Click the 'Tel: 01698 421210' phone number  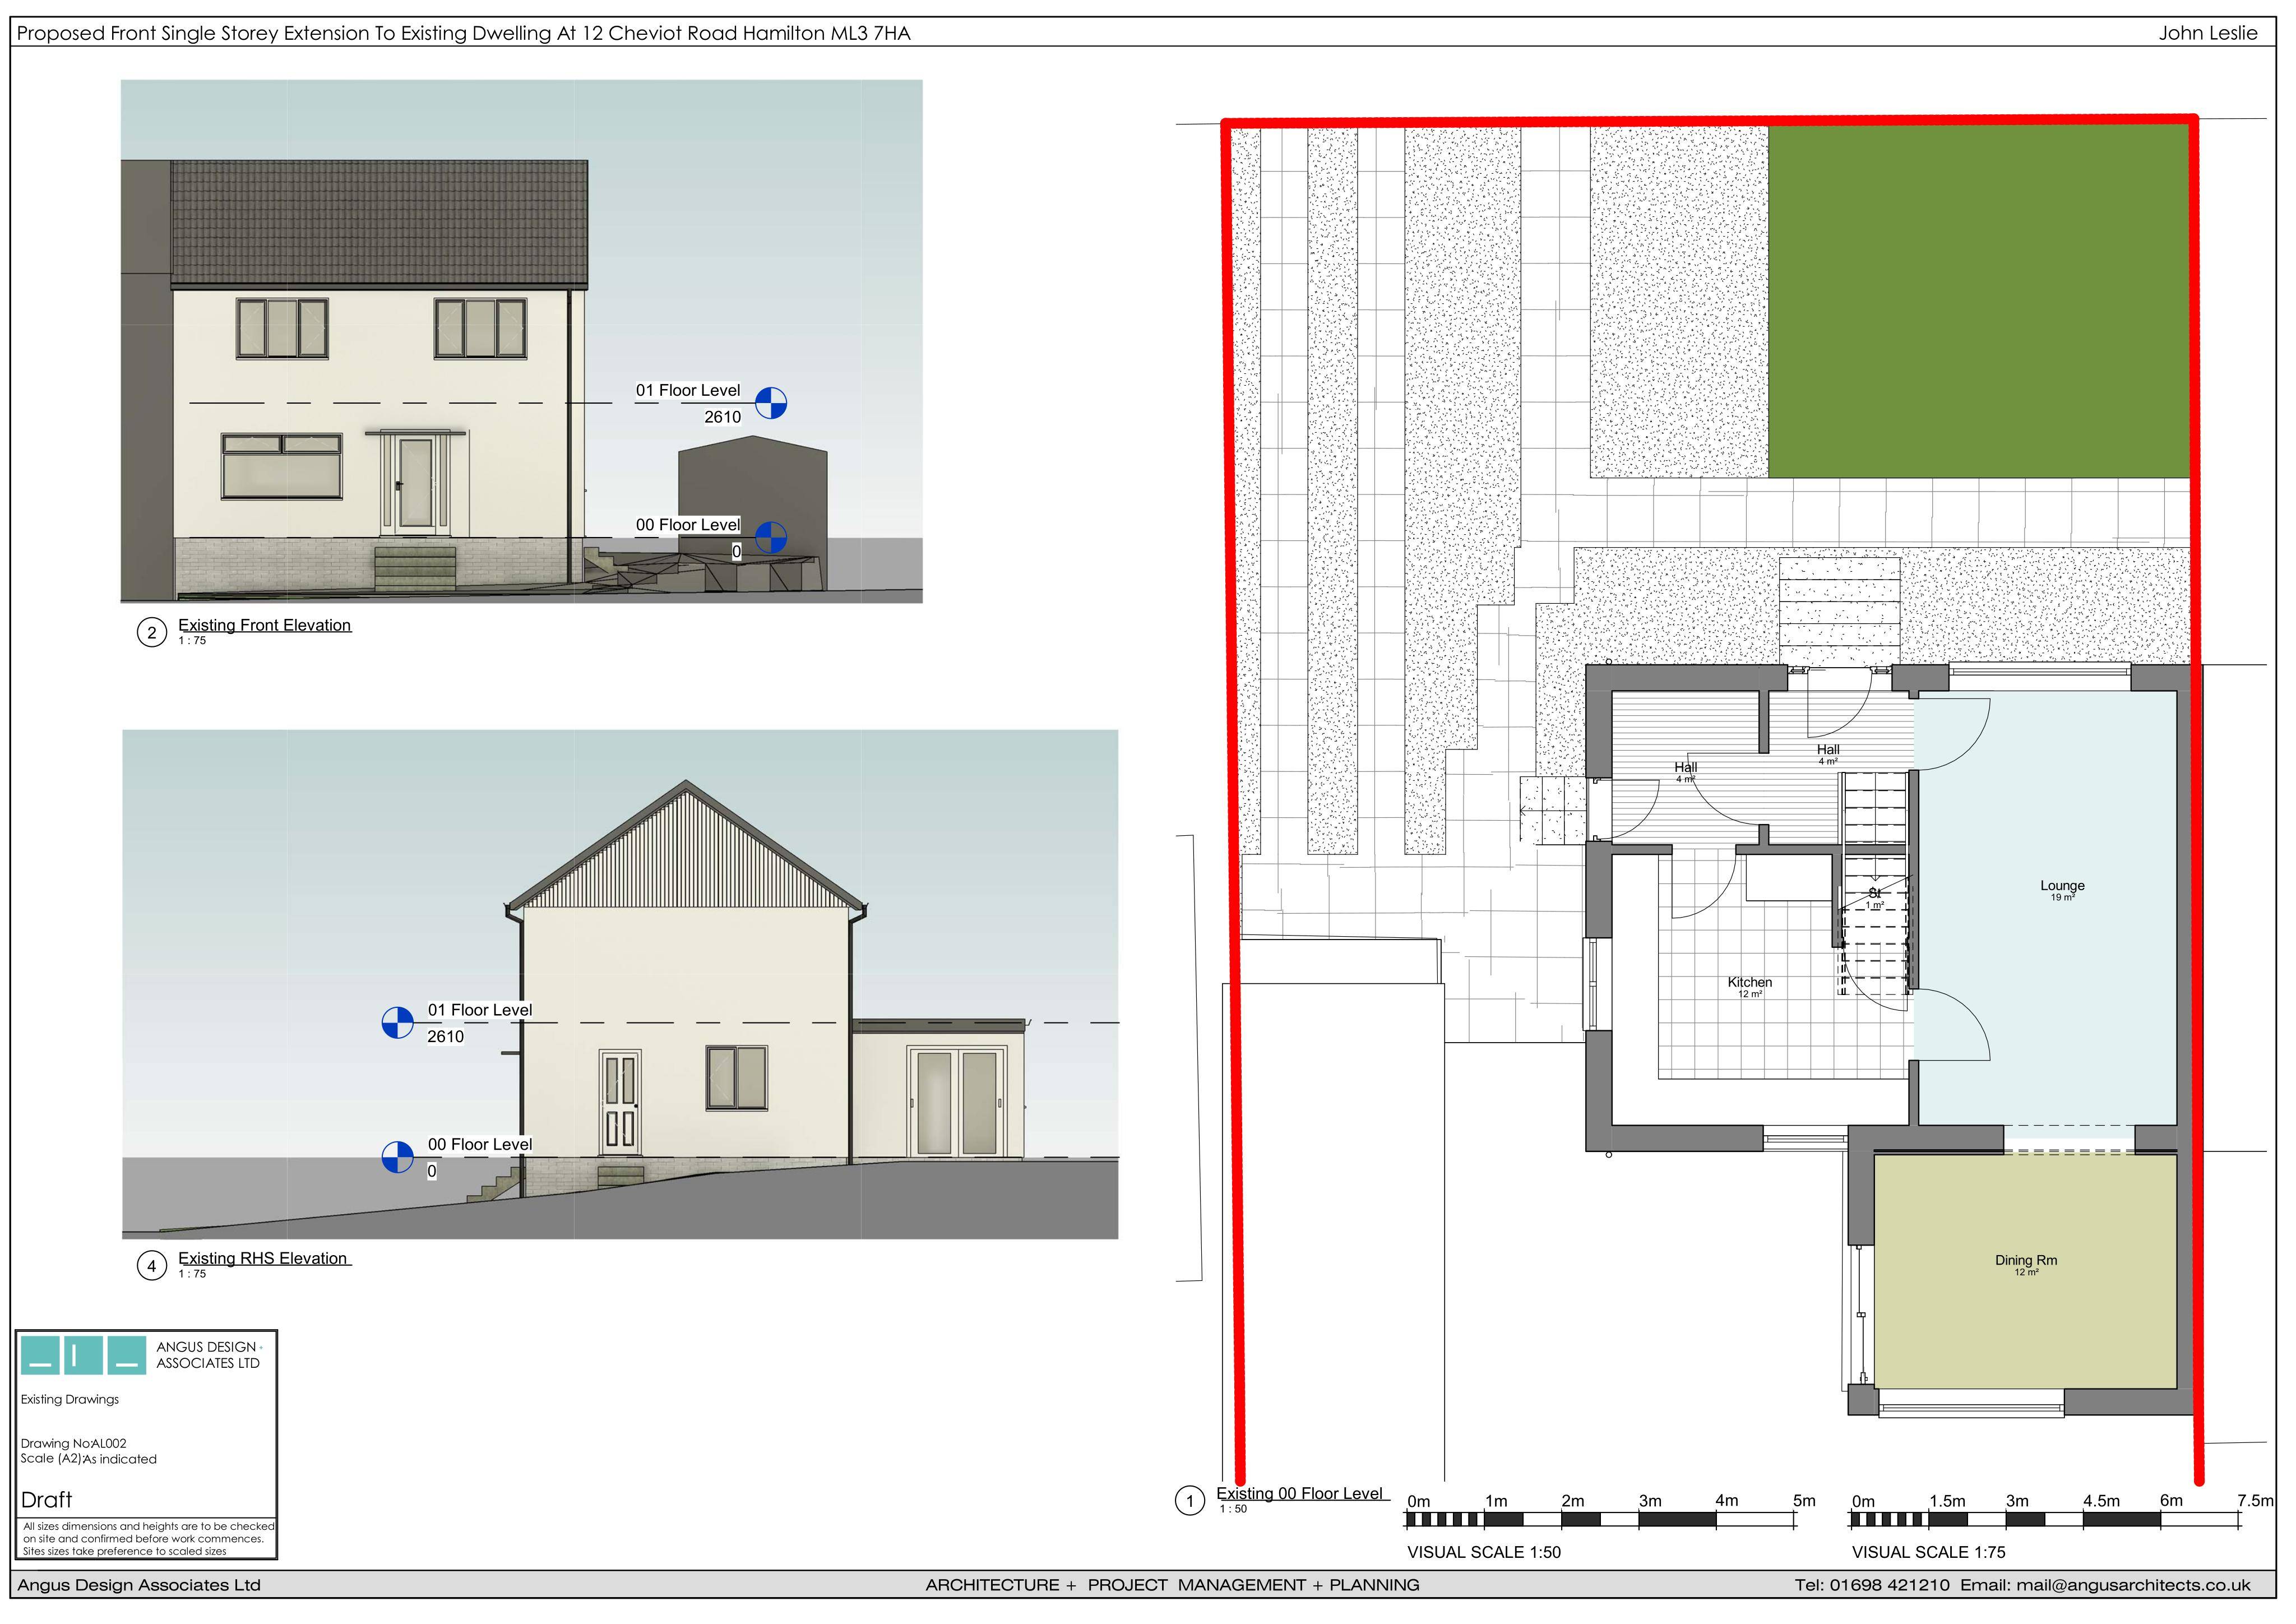[1872, 1585]
